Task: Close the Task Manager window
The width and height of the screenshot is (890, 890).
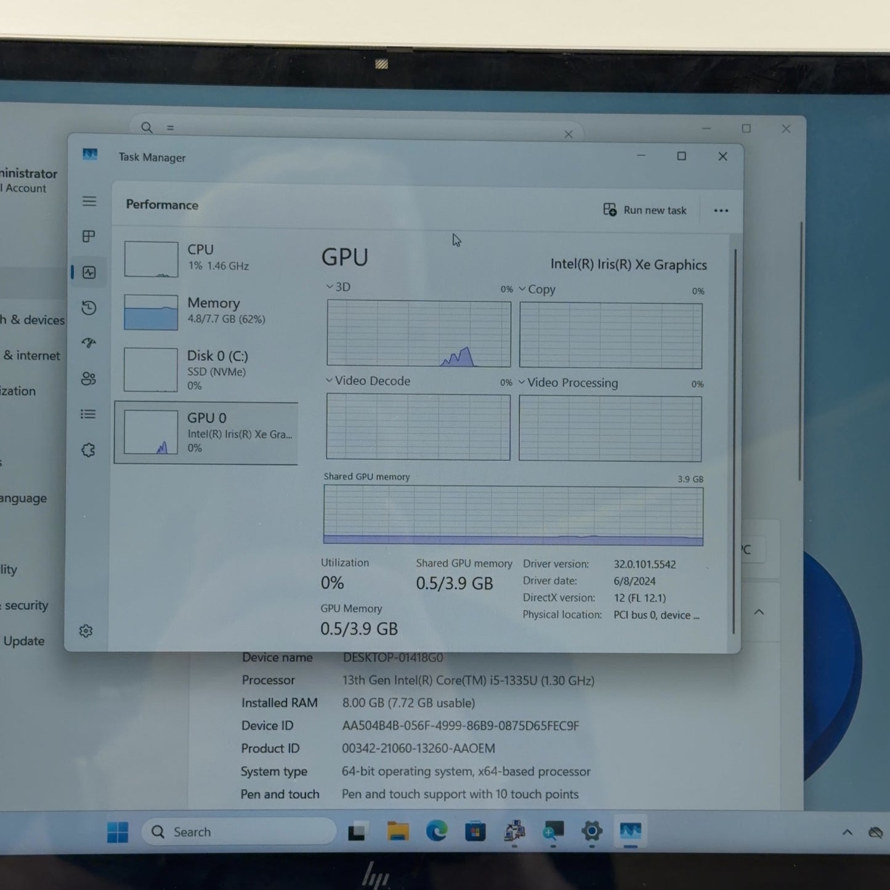Action: coord(723,156)
